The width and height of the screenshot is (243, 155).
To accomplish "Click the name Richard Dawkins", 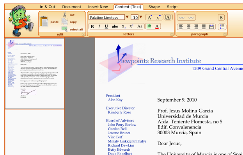I will 121,145.
